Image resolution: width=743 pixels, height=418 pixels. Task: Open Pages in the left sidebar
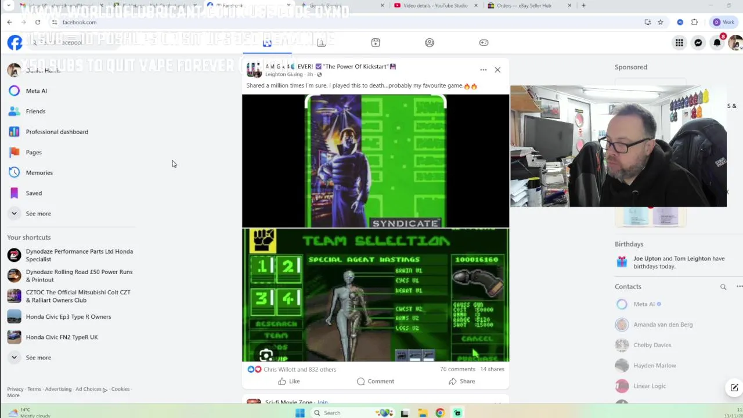coord(34,152)
